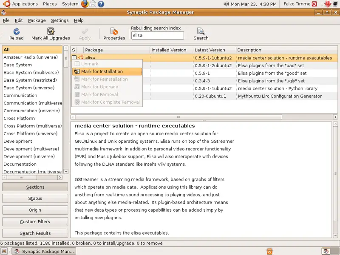Click the package list horizontal scrollbar thumb

tap(178, 117)
